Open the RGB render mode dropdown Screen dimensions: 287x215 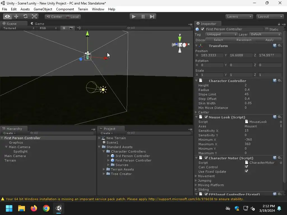tap(48, 28)
